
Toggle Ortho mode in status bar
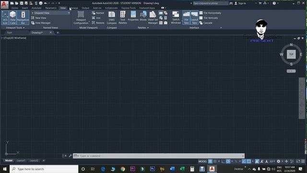click(x=223, y=161)
